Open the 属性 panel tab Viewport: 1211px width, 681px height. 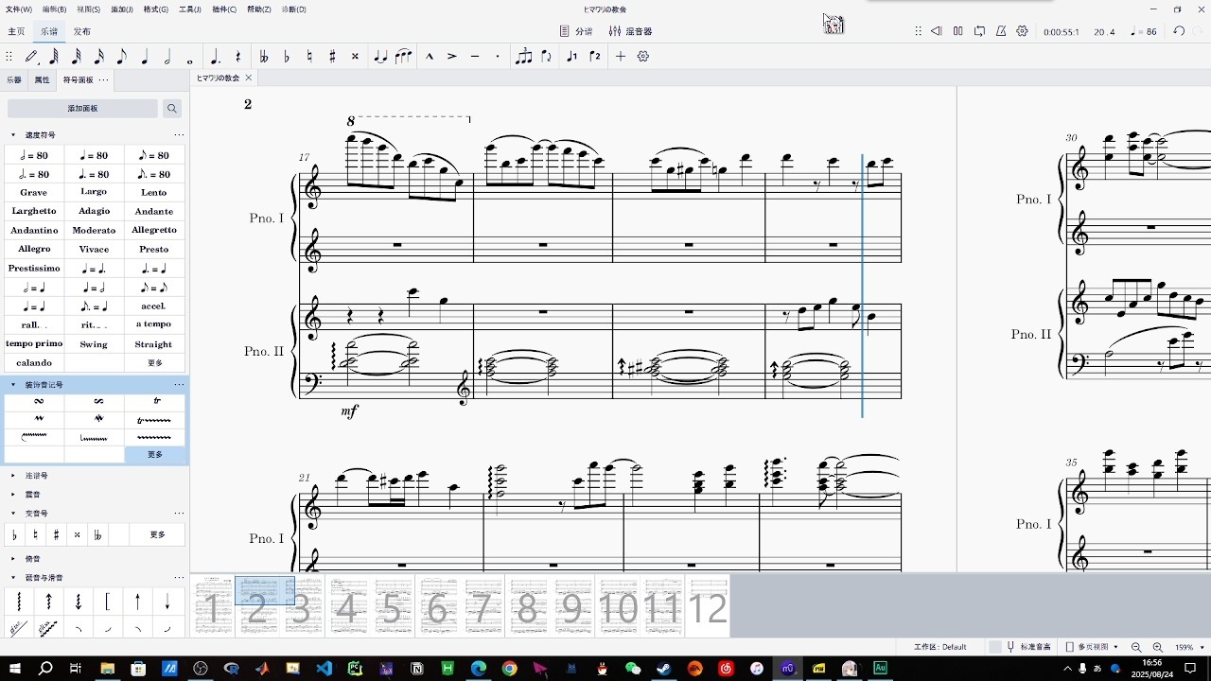coord(43,80)
